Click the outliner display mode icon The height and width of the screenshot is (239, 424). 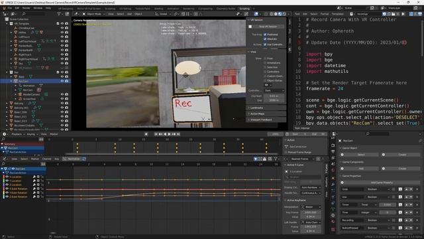click(13, 14)
